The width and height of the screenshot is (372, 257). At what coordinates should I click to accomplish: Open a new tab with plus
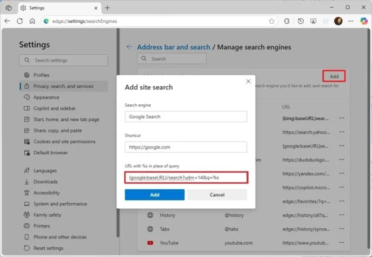[x=107, y=8]
